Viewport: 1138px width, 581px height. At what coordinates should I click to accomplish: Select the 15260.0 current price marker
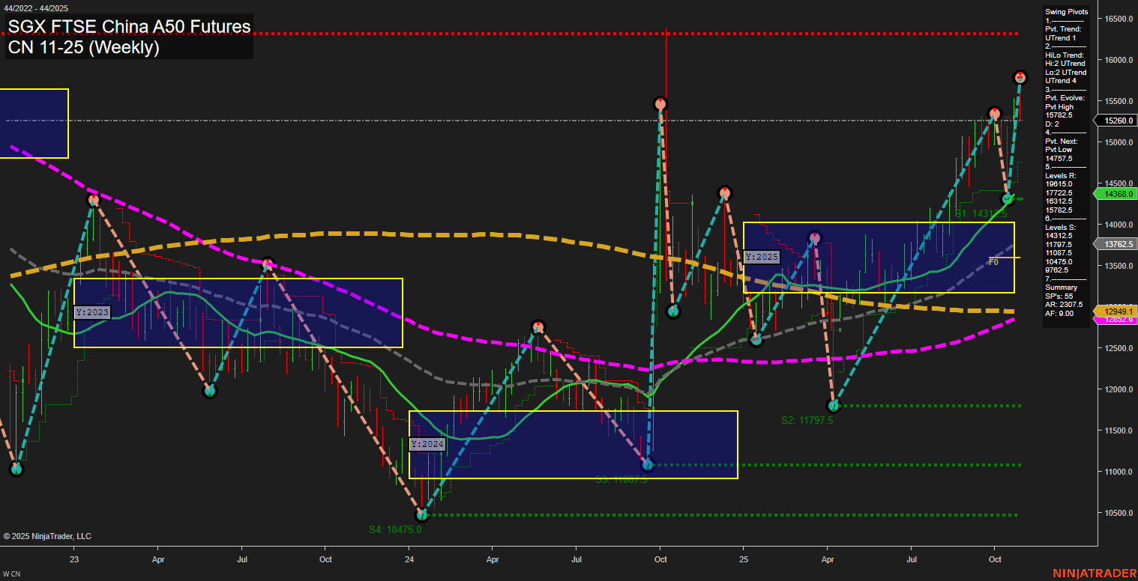tap(1117, 120)
